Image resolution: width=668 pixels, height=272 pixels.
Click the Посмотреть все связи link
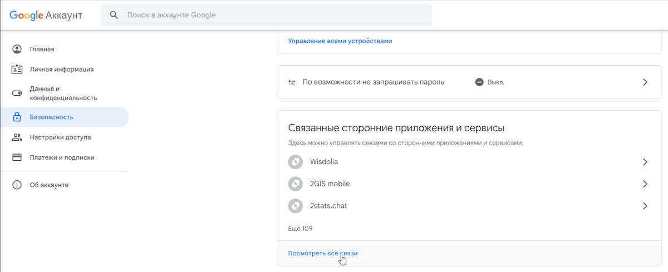[x=323, y=253]
